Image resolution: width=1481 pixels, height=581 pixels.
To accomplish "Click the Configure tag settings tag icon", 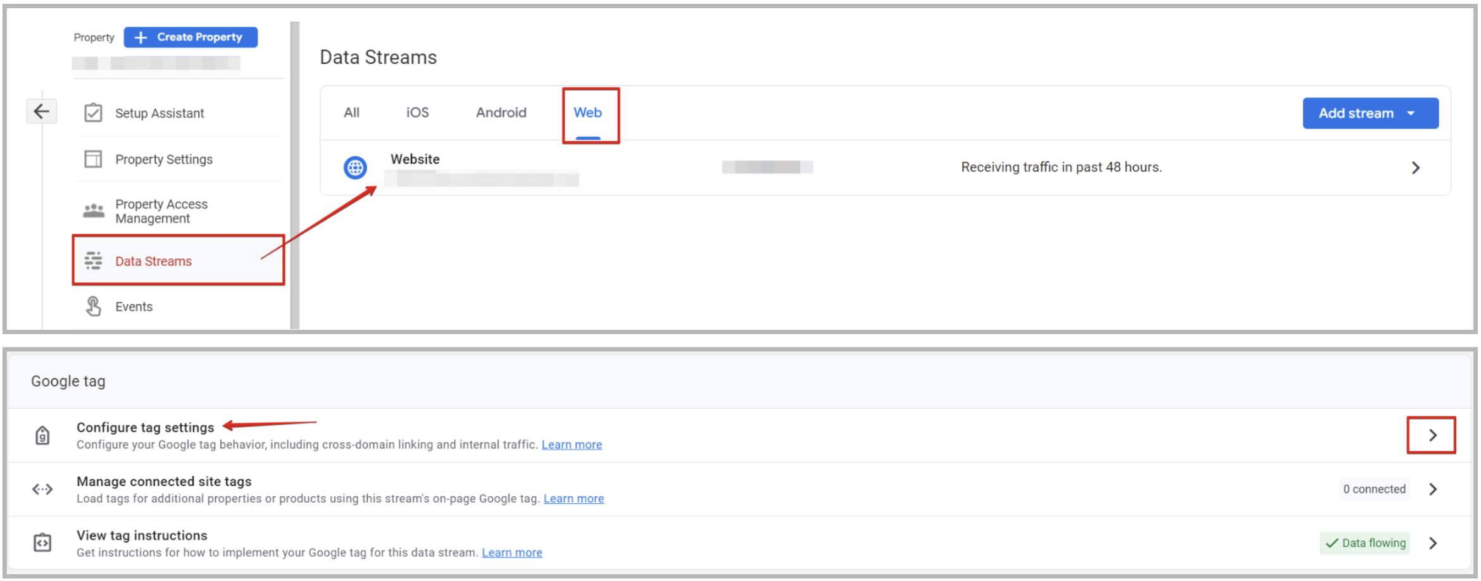I will coord(42,435).
